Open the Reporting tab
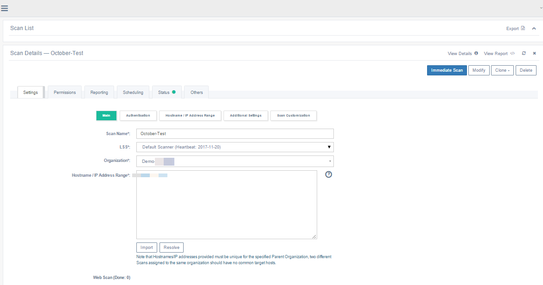543x285 pixels. point(99,93)
